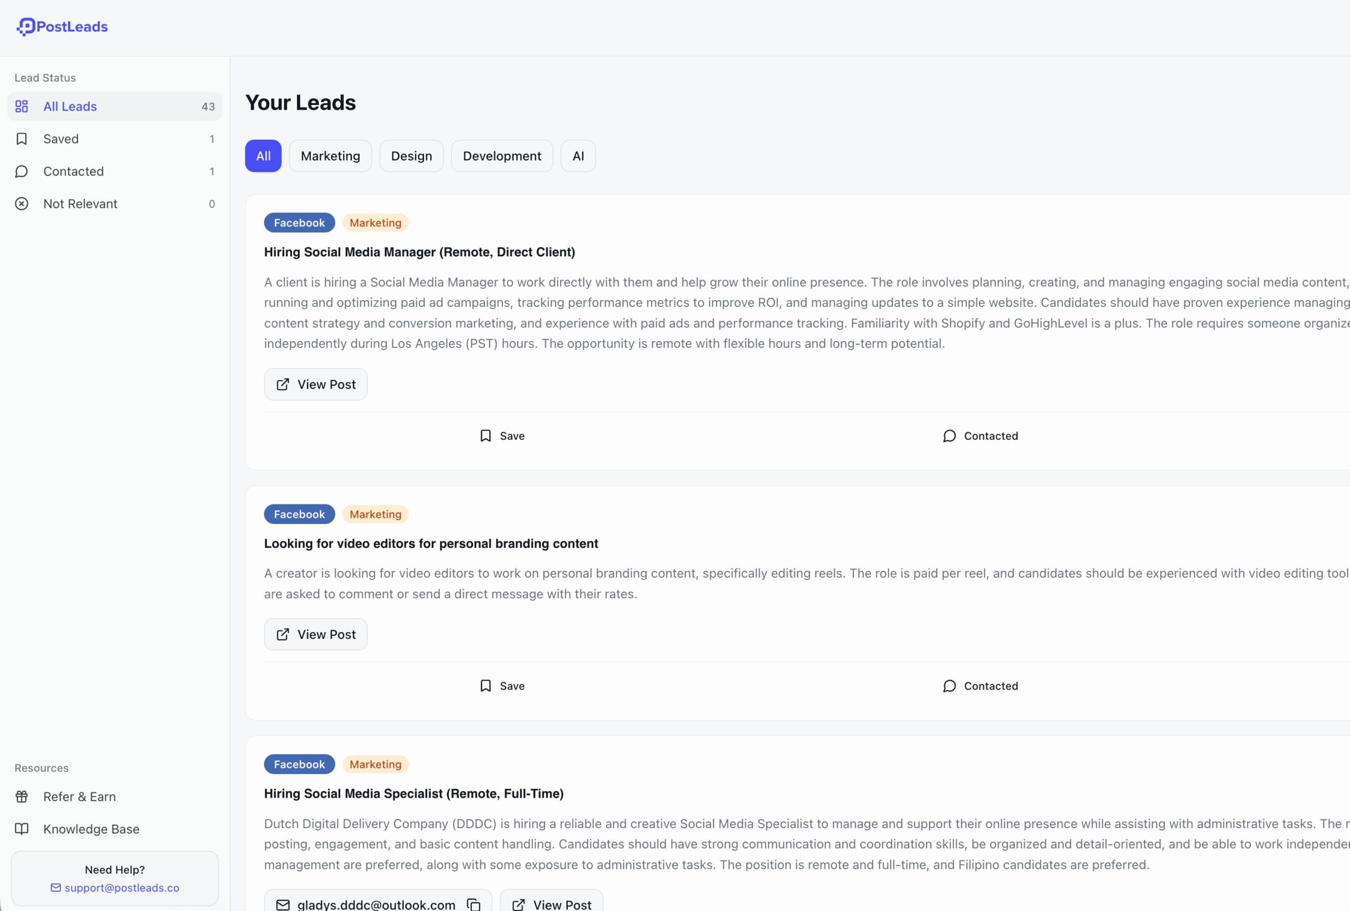Filter leads by Development
The image size is (1350, 911).
tap(502, 156)
